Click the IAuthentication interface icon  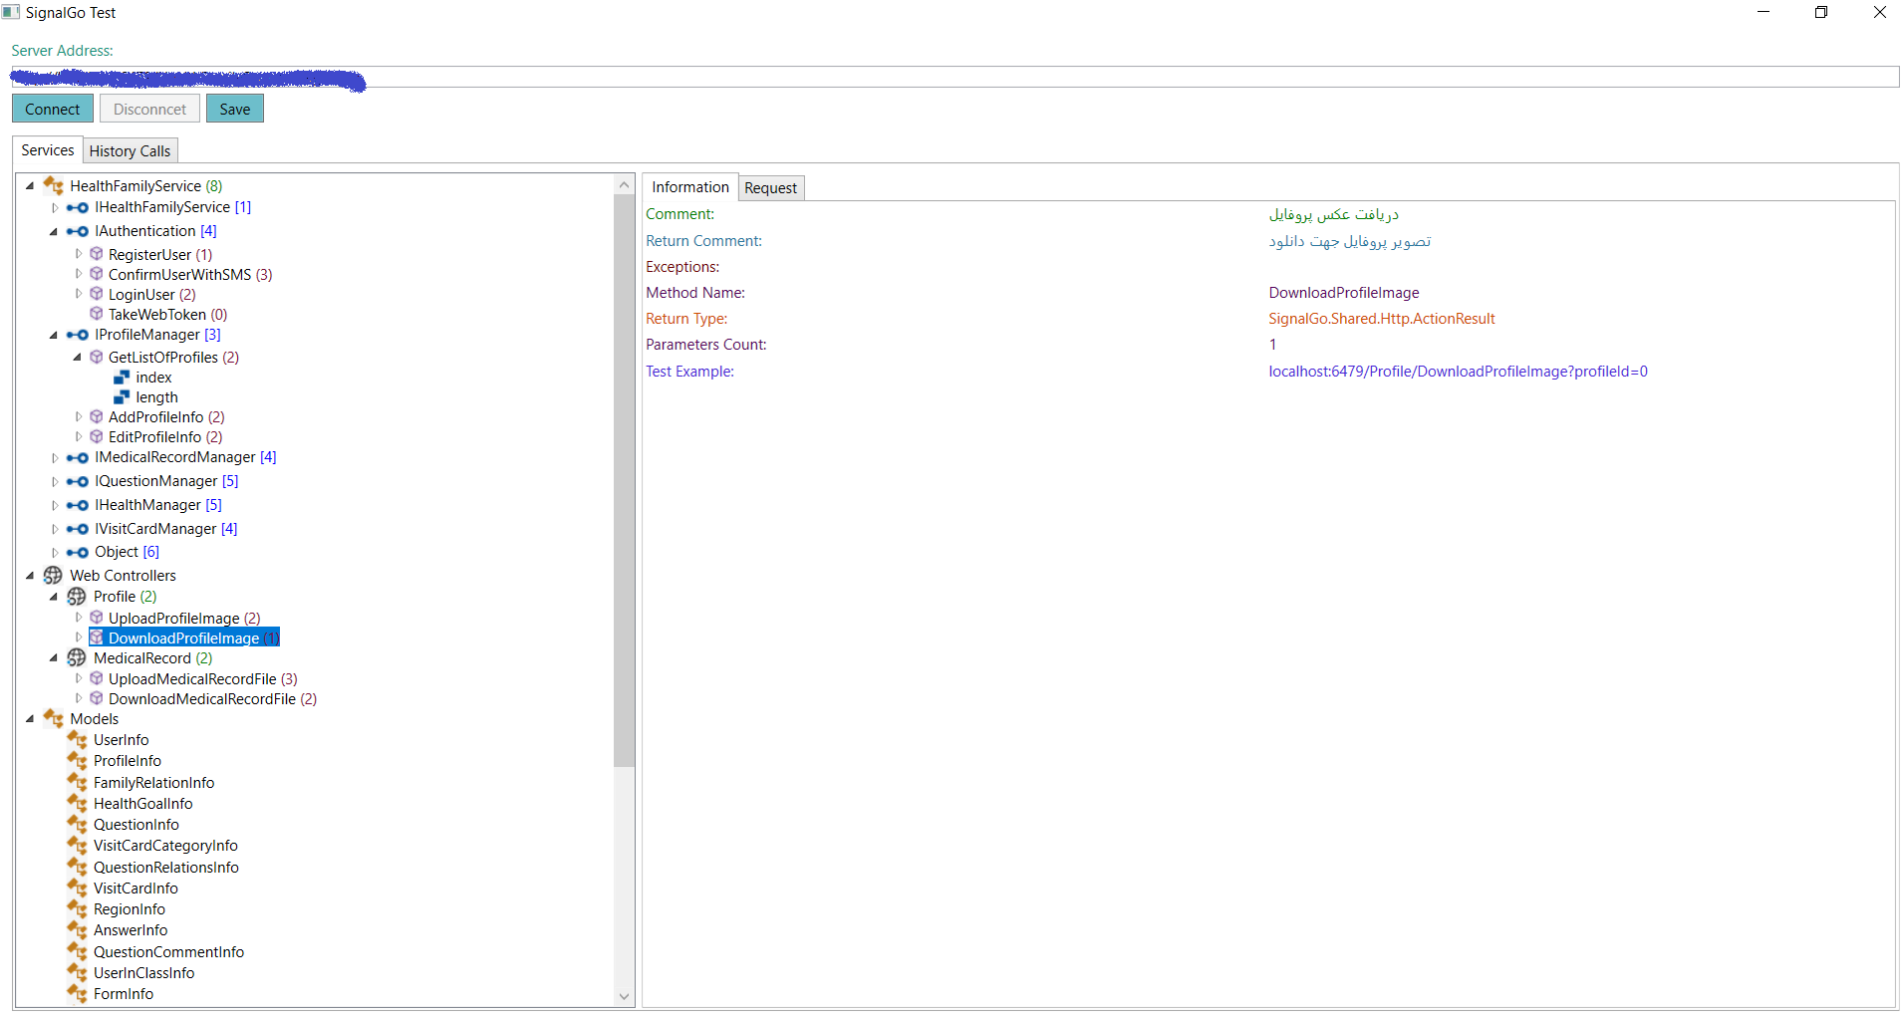click(77, 231)
